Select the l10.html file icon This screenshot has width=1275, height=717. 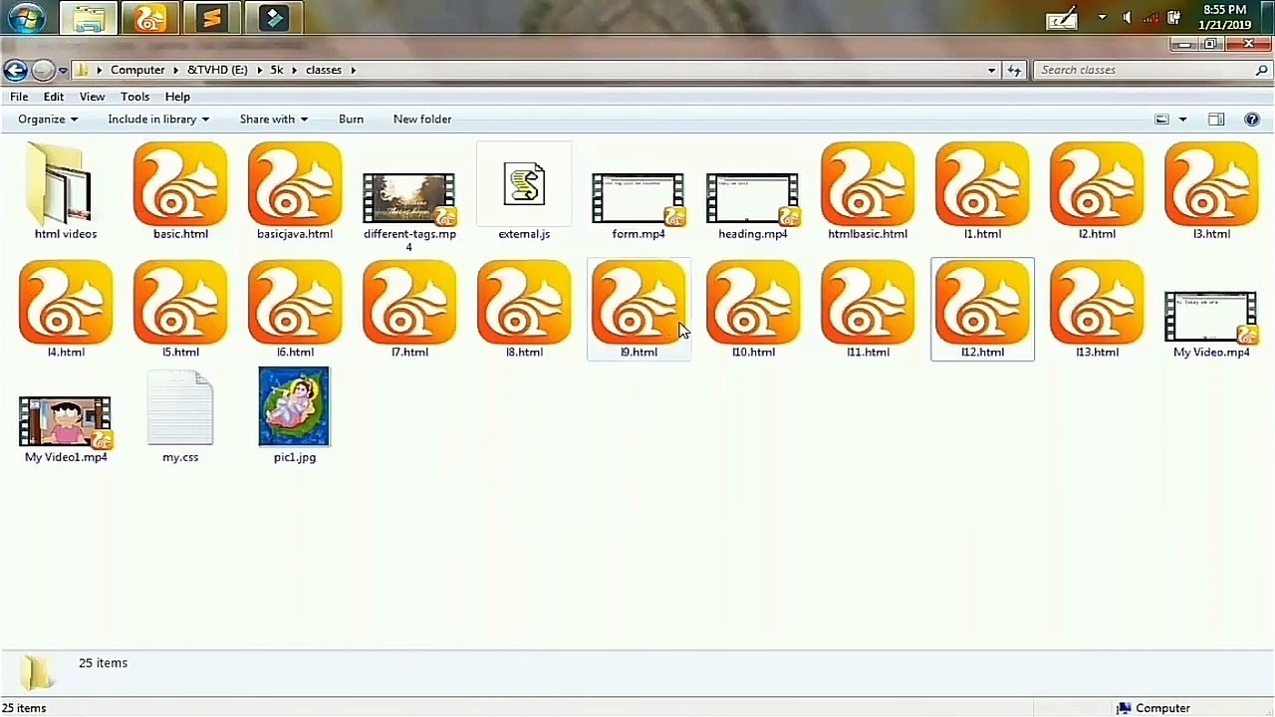point(753,303)
